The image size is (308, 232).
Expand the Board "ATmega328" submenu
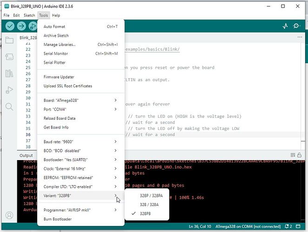[81, 100]
